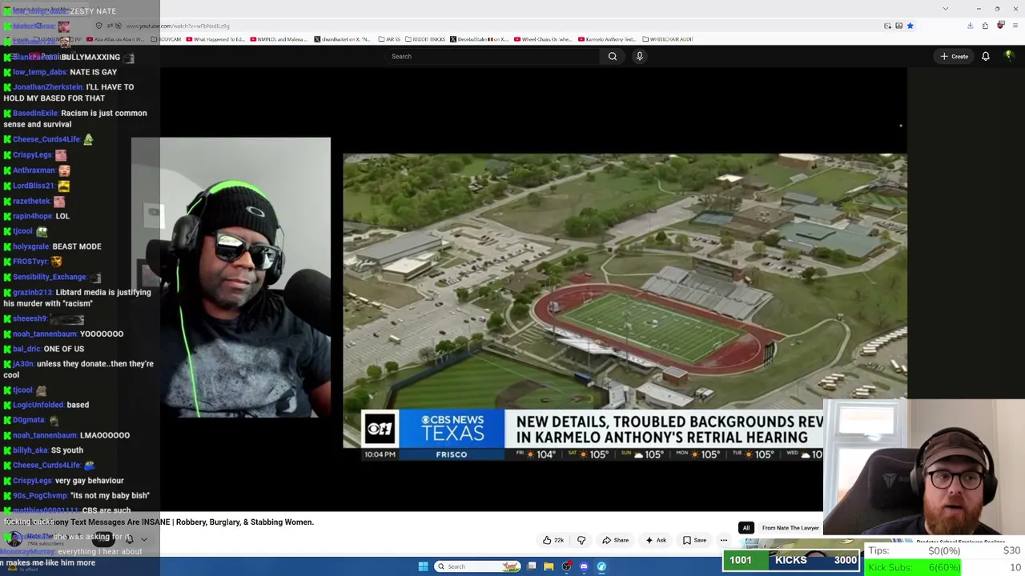Save the video to a playlist
Screen dimensions: 1025x576
click(x=694, y=540)
